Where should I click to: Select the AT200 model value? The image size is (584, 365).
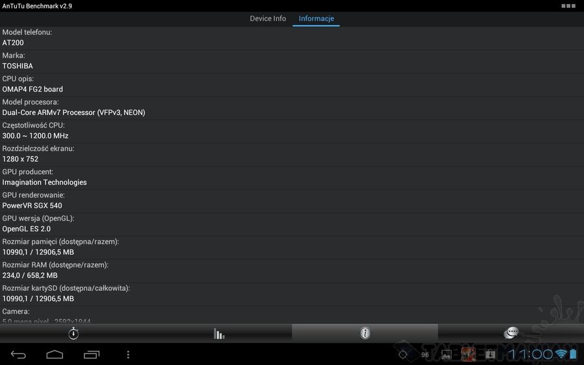click(13, 42)
